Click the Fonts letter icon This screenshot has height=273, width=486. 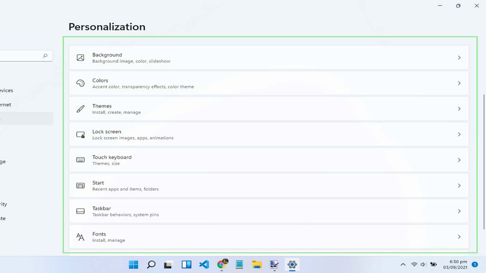tap(79, 237)
